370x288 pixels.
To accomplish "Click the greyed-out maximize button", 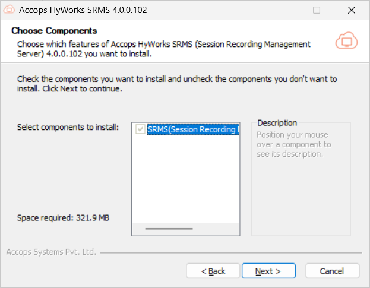I will [316, 10].
